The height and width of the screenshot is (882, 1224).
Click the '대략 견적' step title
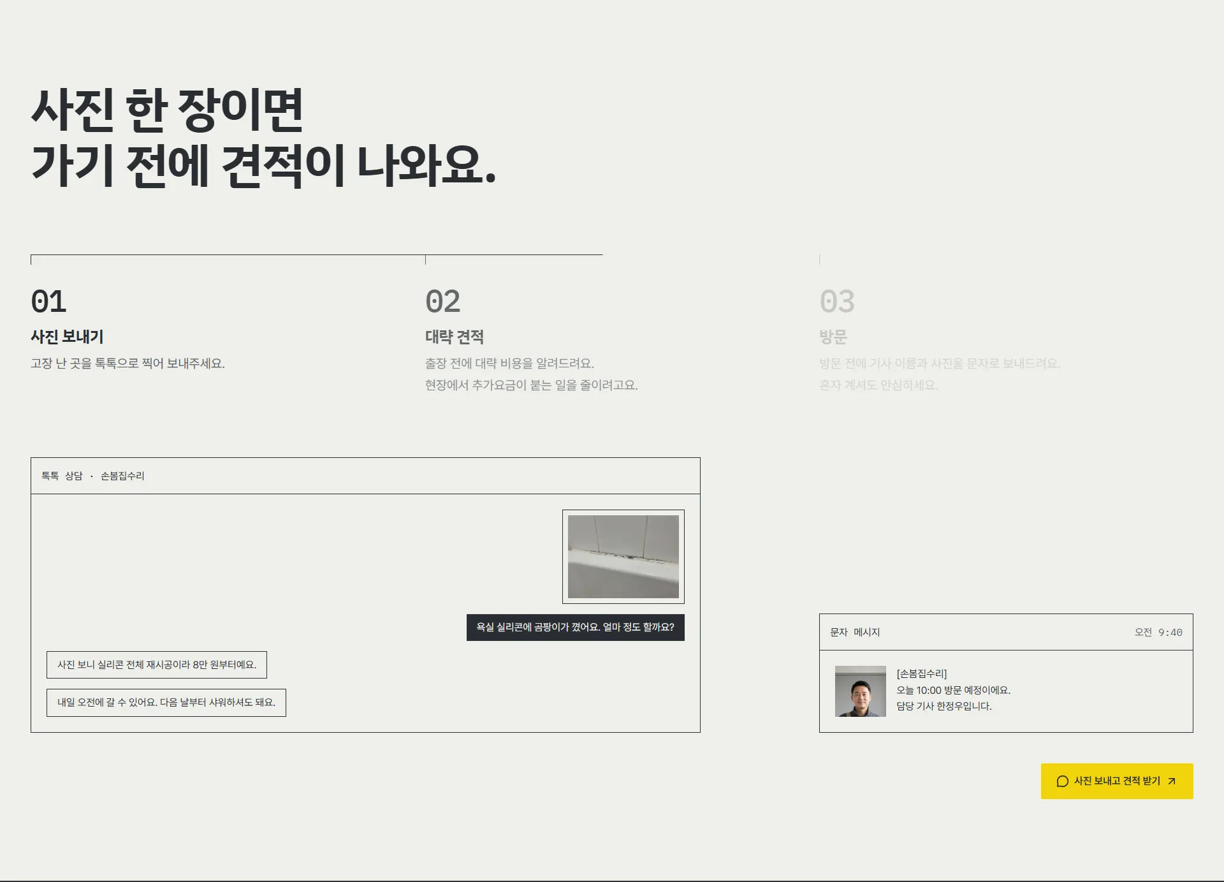click(455, 337)
